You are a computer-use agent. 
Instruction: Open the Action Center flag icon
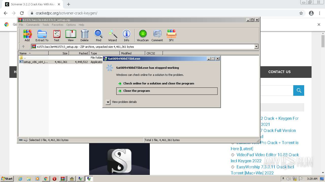pos(301,179)
